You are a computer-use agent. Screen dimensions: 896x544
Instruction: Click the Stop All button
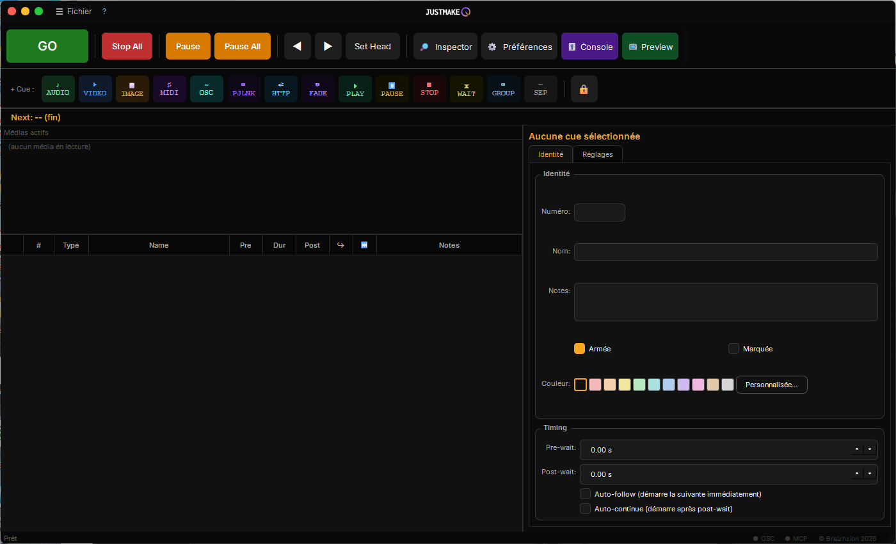tap(127, 46)
